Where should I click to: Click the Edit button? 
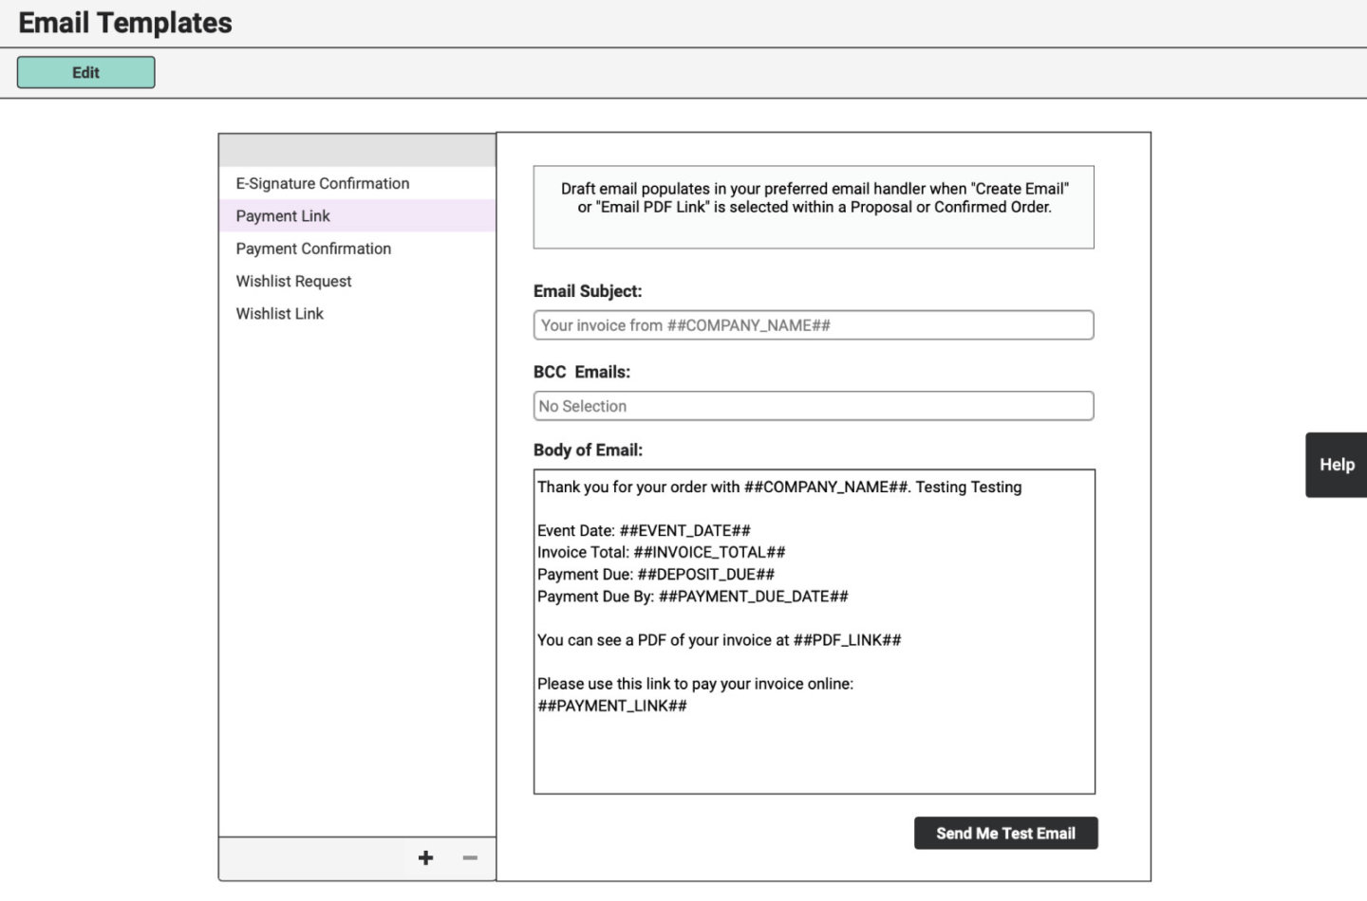tap(85, 71)
